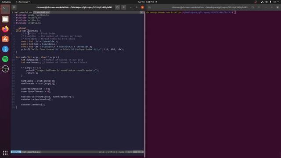Click '#include <cuda_runtime.h>' line
The image size is (281, 158).
[32, 15]
